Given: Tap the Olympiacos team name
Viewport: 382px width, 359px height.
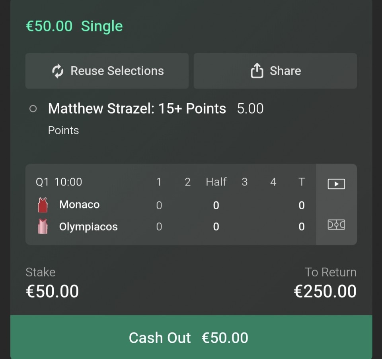Looking at the screenshot, I should click(88, 227).
